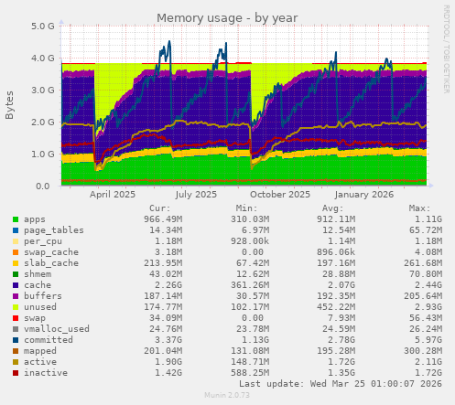This screenshot has height=405, width=455.
Task: Click the inactive current value 1.42G
Action: (x=168, y=373)
